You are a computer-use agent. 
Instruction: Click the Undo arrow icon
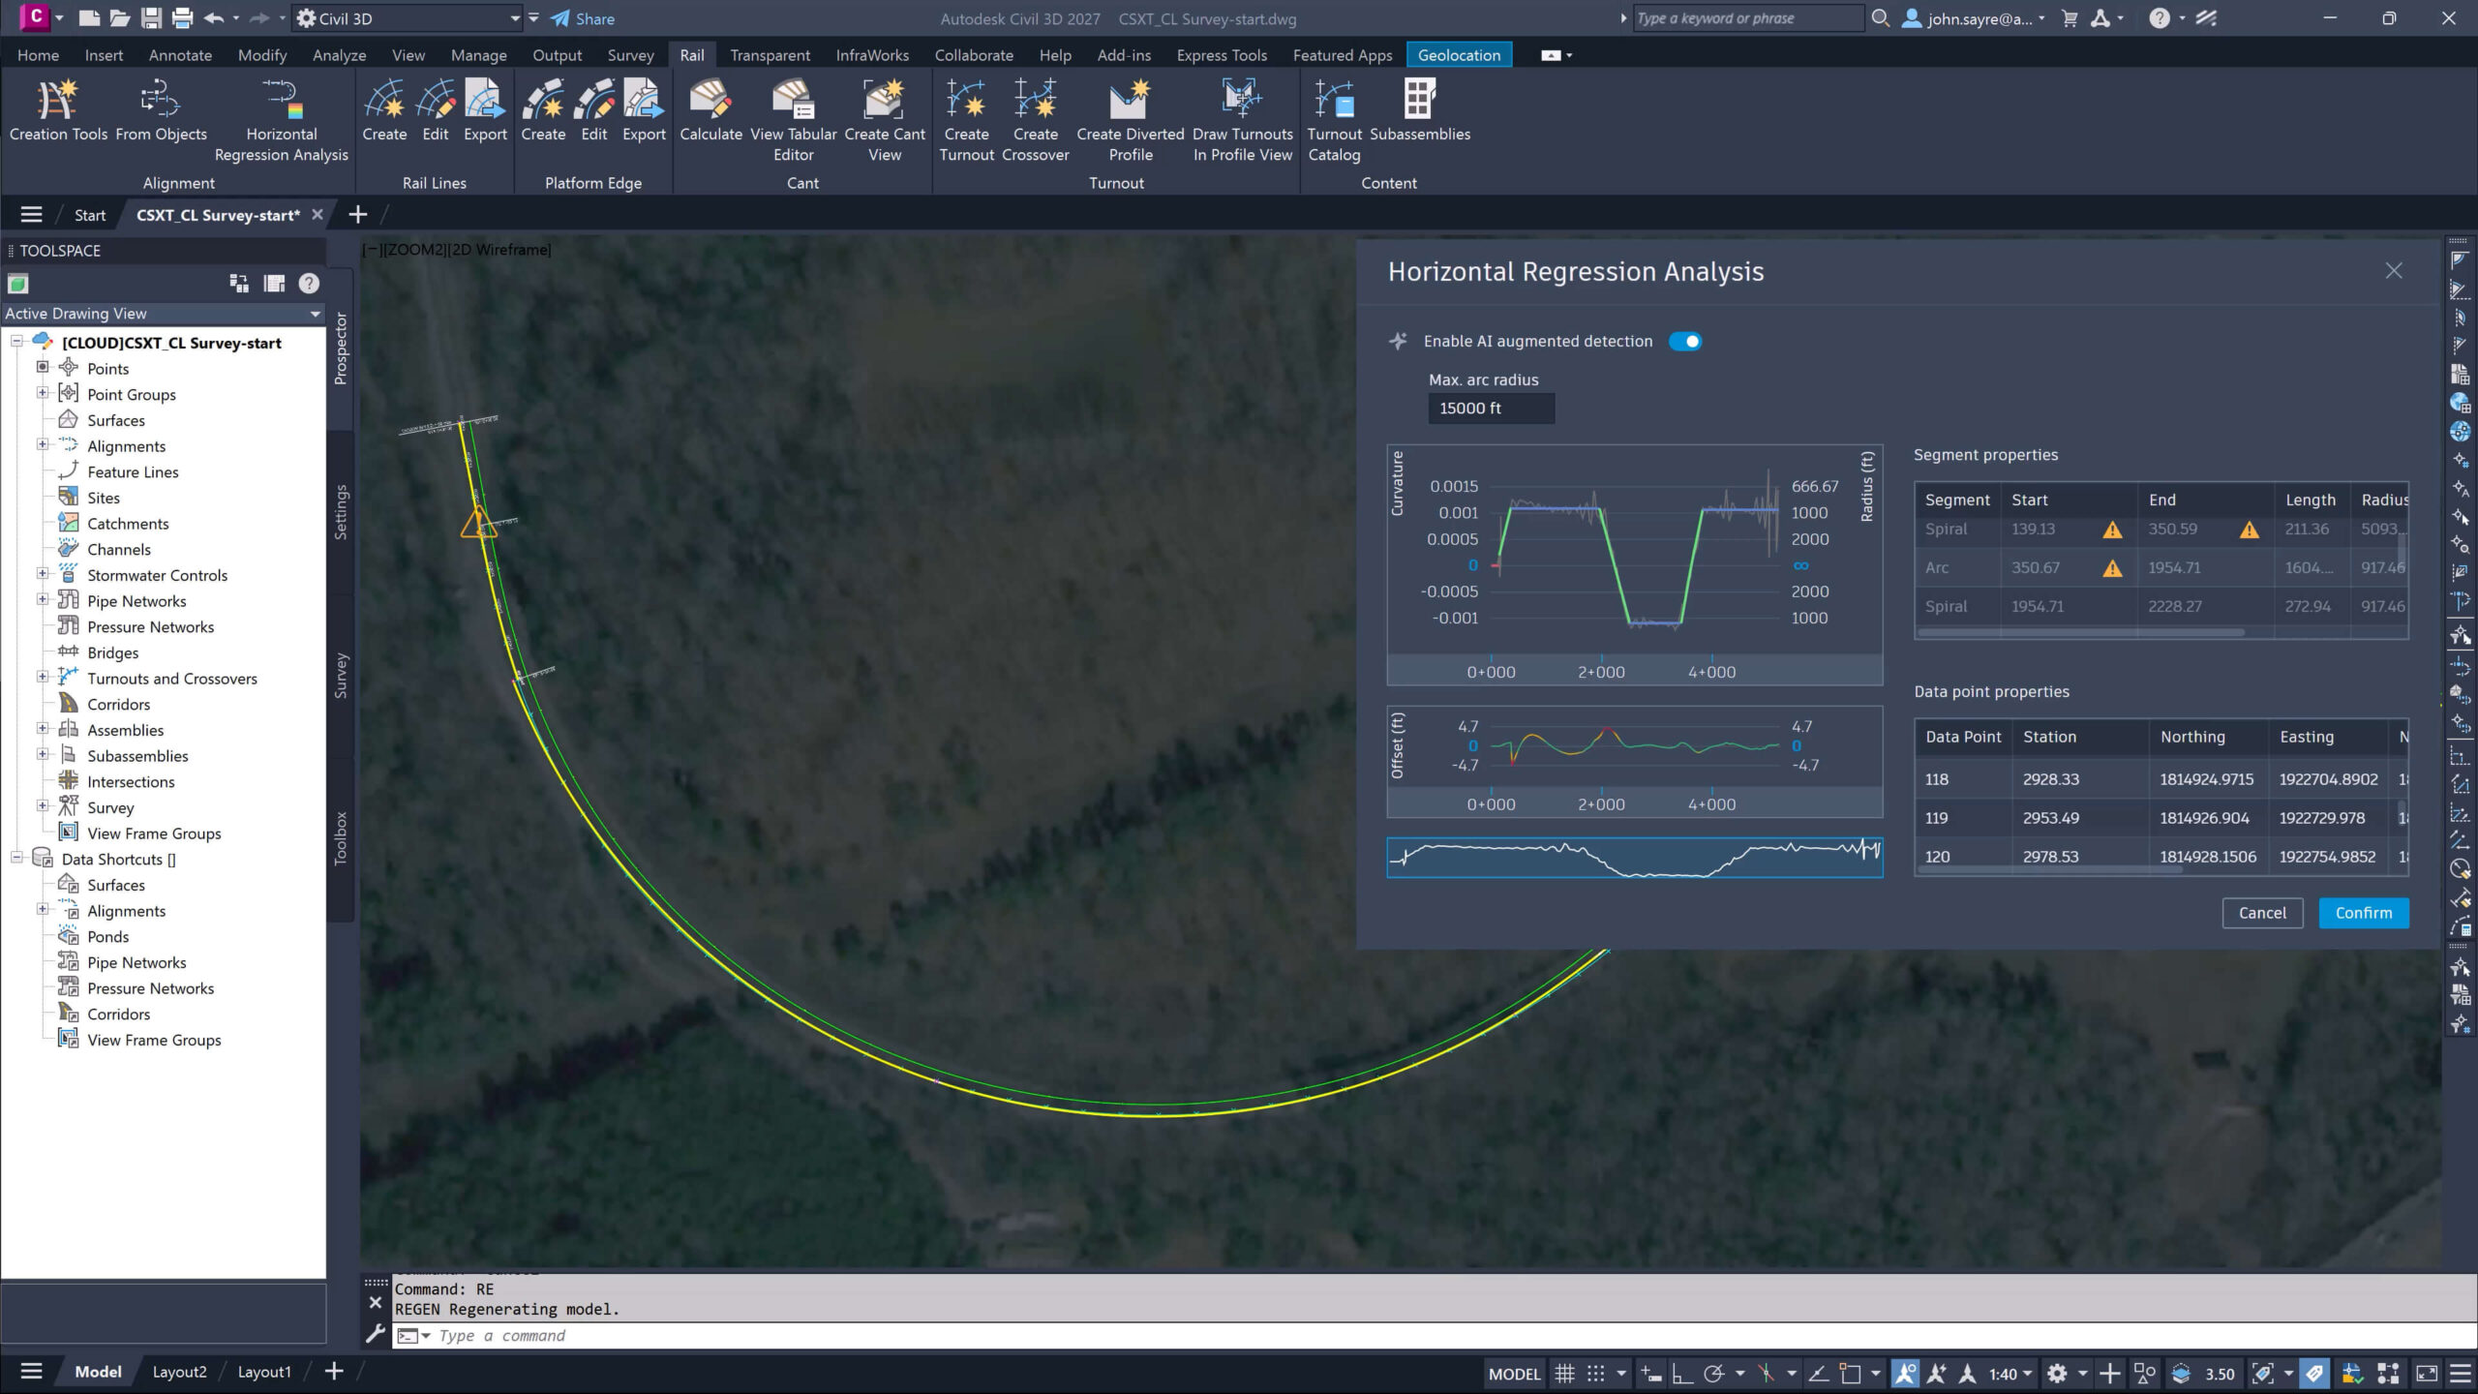(x=214, y=18)
